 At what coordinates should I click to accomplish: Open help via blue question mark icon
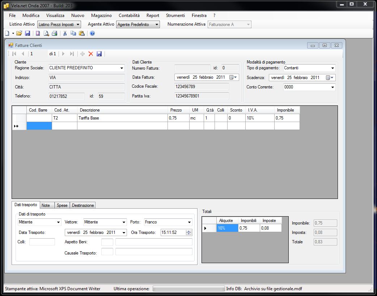pyautogui.click(x=92, y=33)
